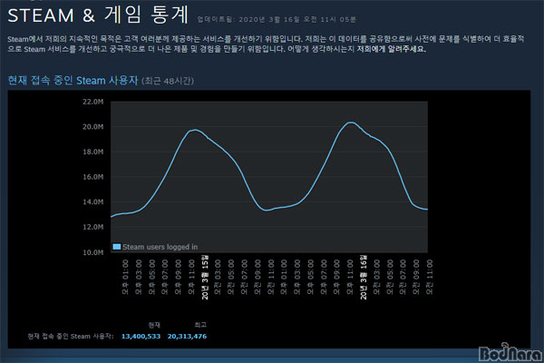544x363 pixels.
Task: Click the 'Steam users logged in' legend label
Action: (x=160, y=247)
